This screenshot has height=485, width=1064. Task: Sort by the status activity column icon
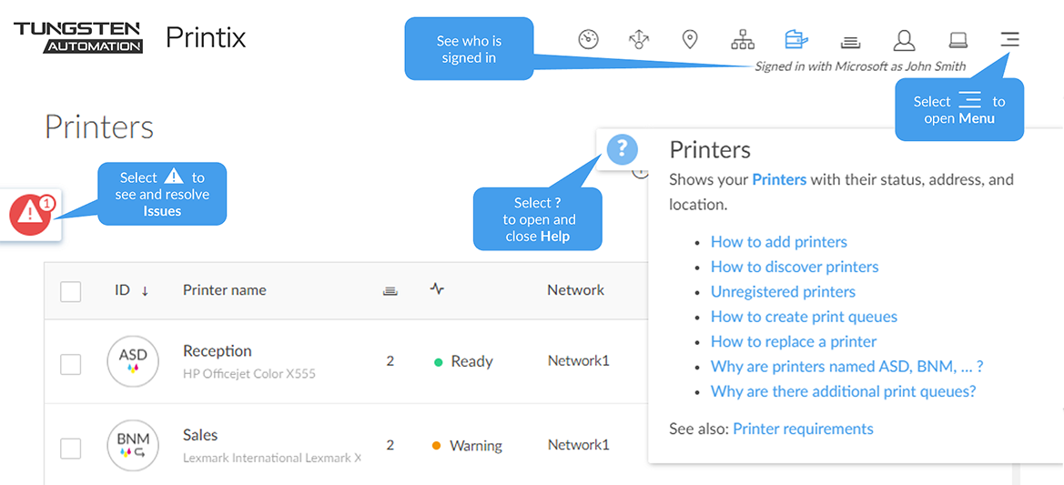click(x=437, y=289)
